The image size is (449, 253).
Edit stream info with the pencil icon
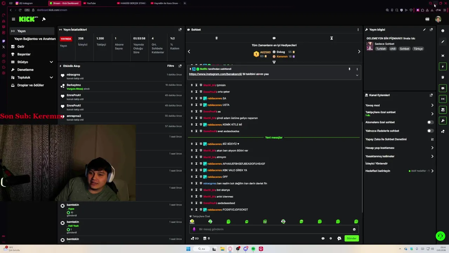(424, 30)
